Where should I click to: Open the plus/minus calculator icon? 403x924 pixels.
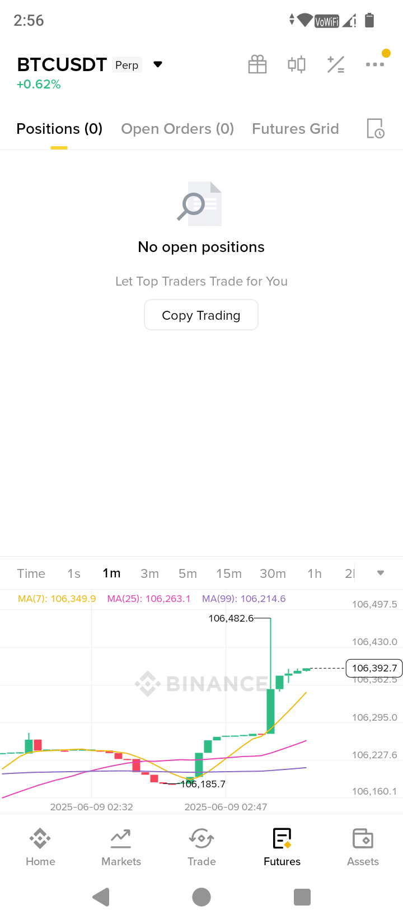pos(336,65)
